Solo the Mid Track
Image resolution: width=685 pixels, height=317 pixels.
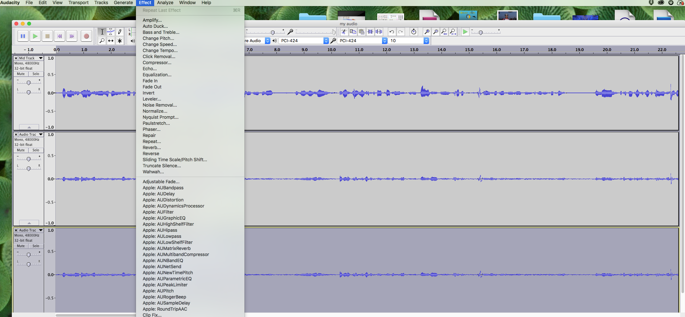click(x=36, y=74)
